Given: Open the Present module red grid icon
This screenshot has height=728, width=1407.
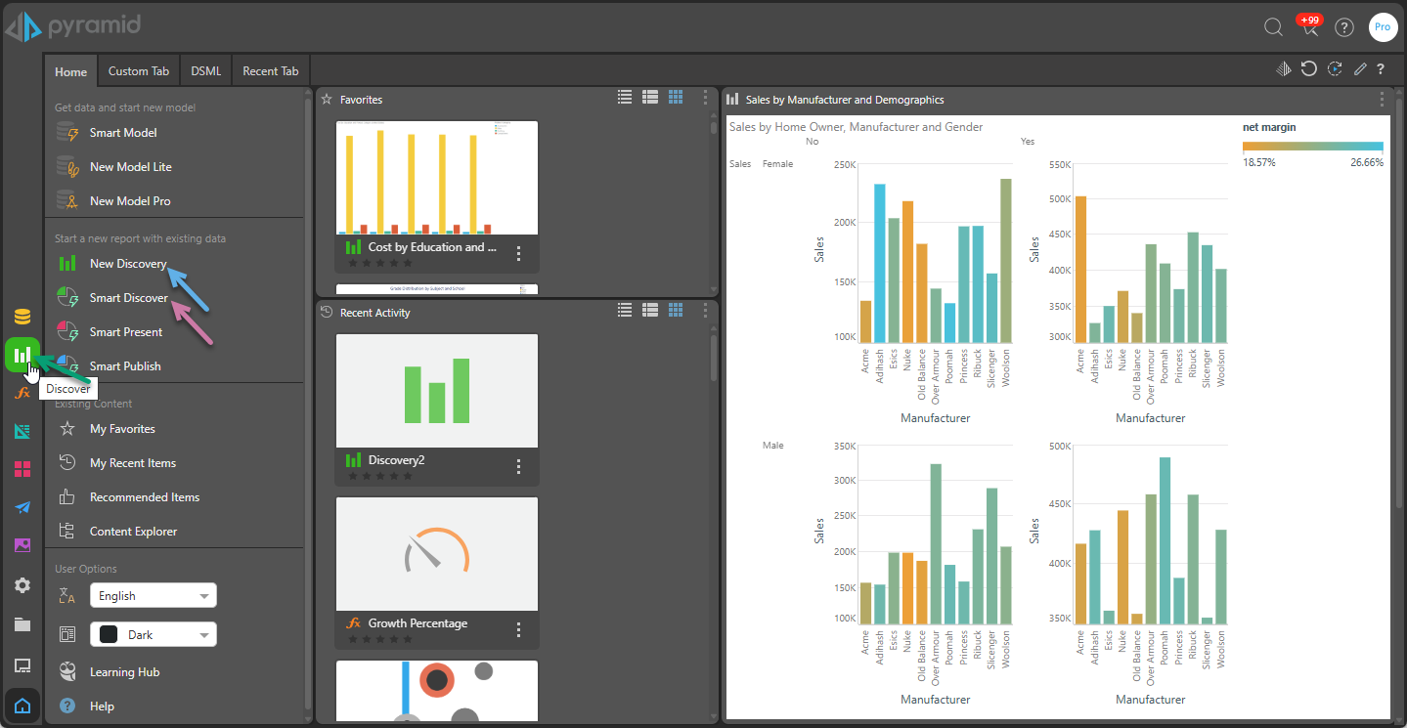Looking at the screenshot, I should pyautogui.click(x=22, y=469).
